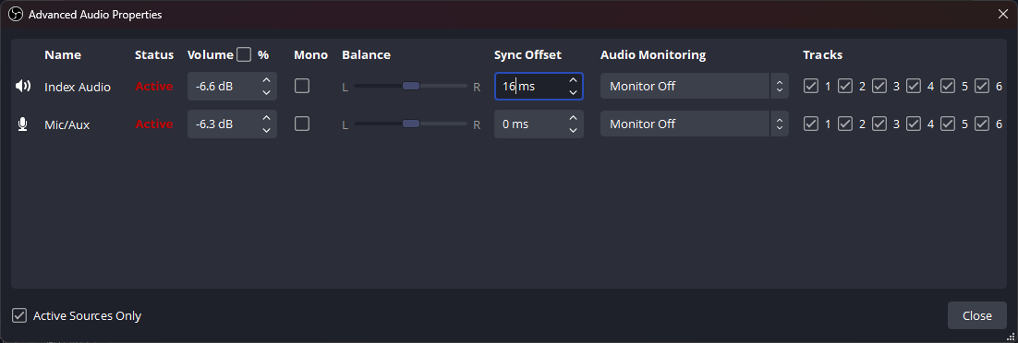
Task: Click the Mic/Aux microphone icon
Action: (23, 124)
